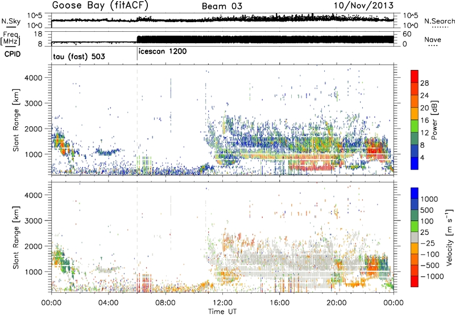Click the '08:00' time axis label
The height and width of the screenshot is (315, 455).
166,303
